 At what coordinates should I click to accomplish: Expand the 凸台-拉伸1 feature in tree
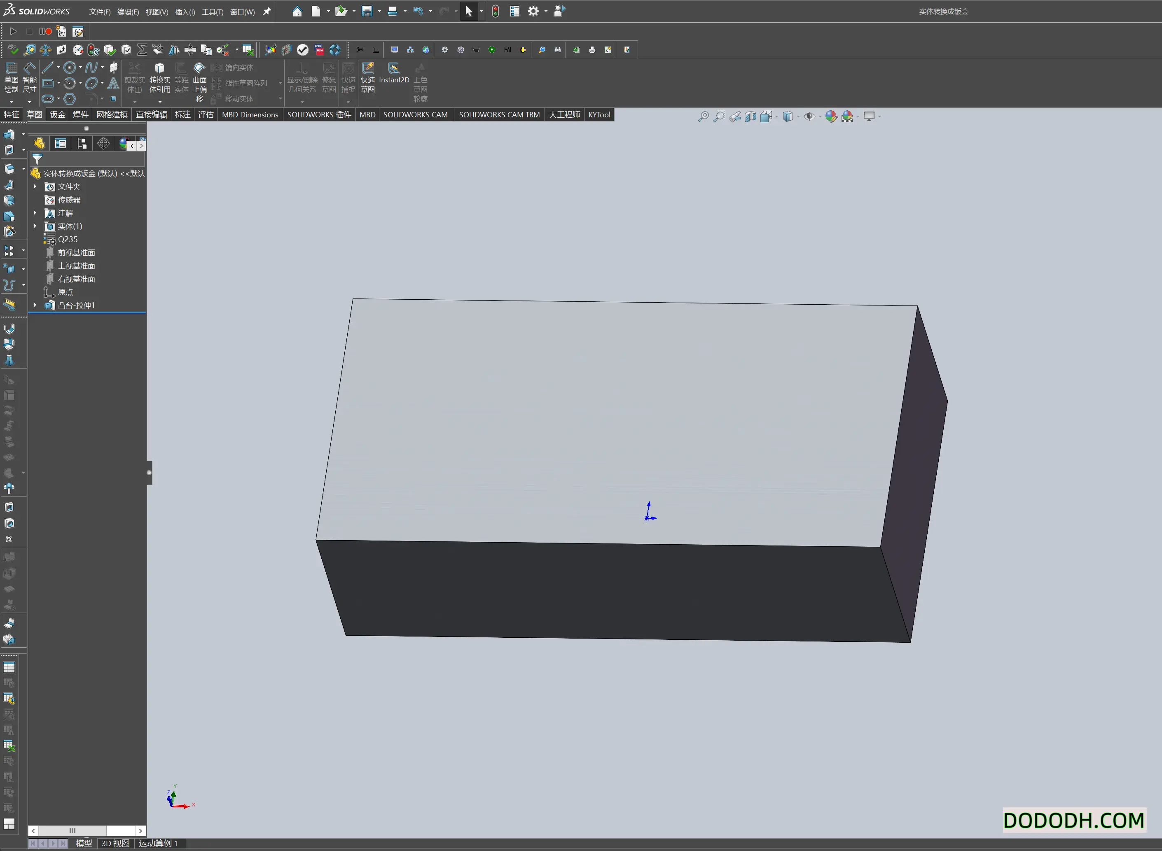tap(35, 305)
